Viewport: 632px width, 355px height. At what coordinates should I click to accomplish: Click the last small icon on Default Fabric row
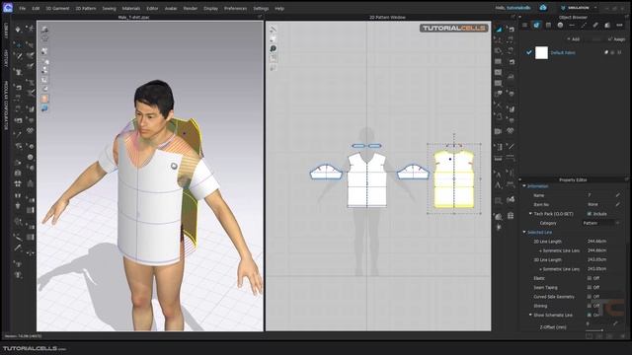click(619, 52)
